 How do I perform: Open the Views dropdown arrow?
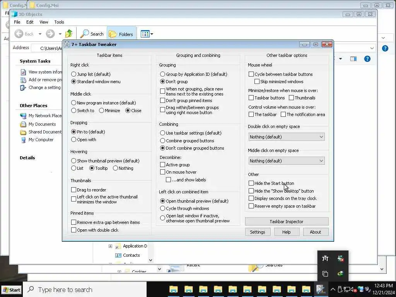pos(152,34)
